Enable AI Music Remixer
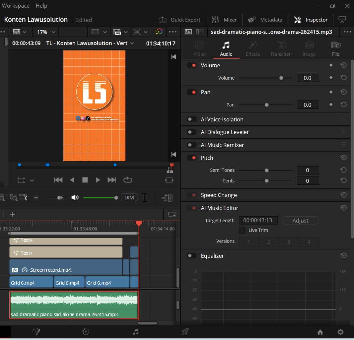The image size is (354, 340). 192,145
